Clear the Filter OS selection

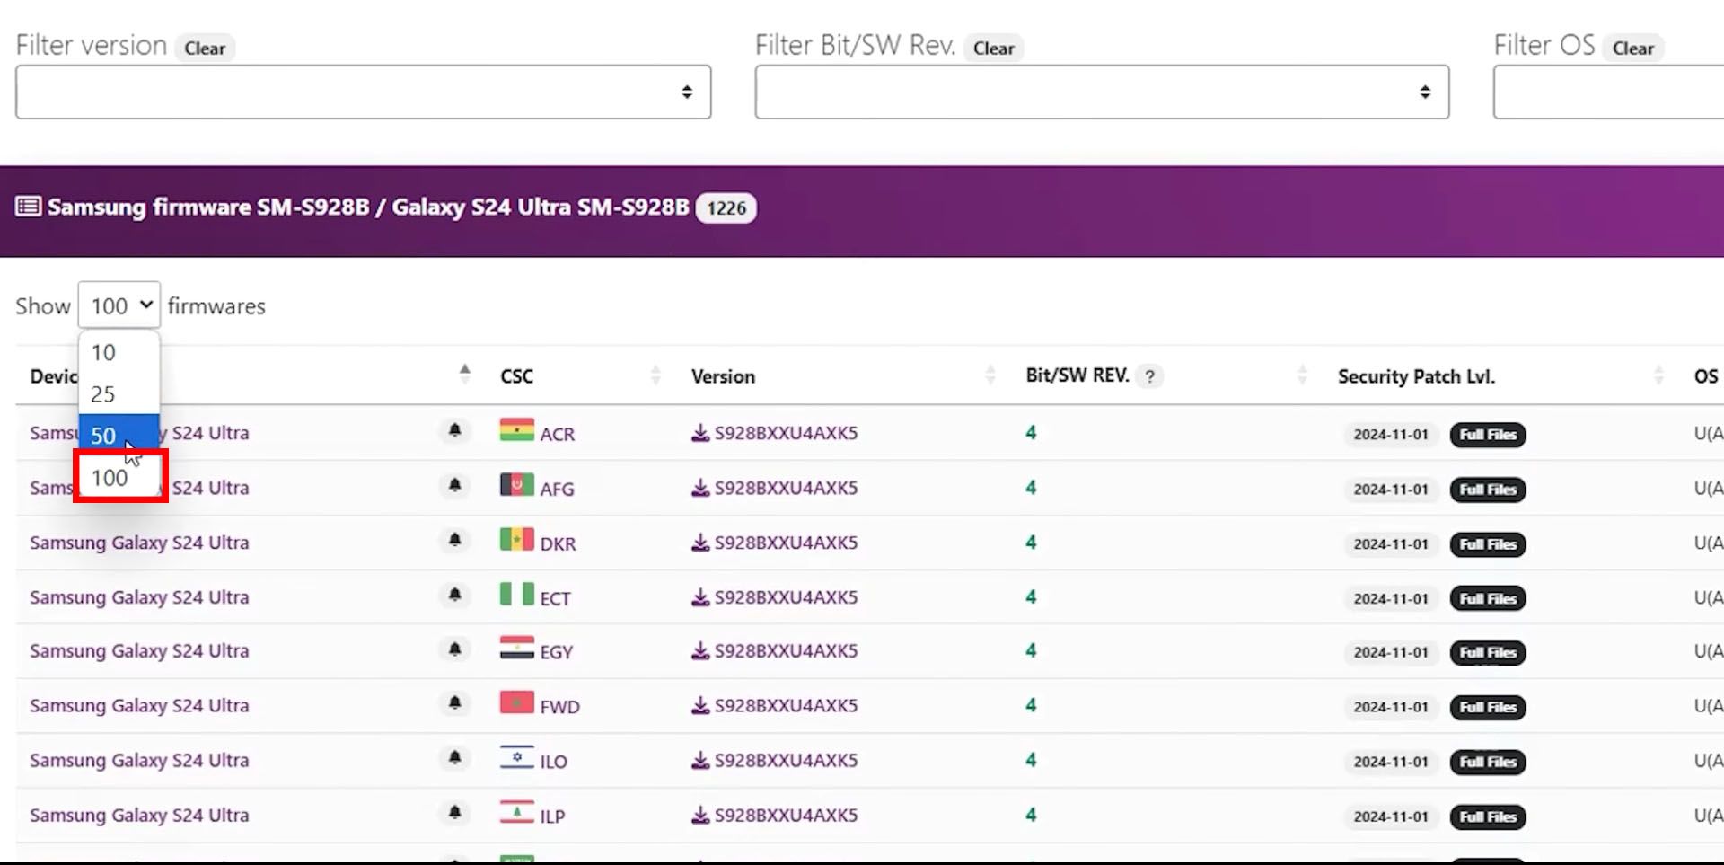pos(1633,48)
